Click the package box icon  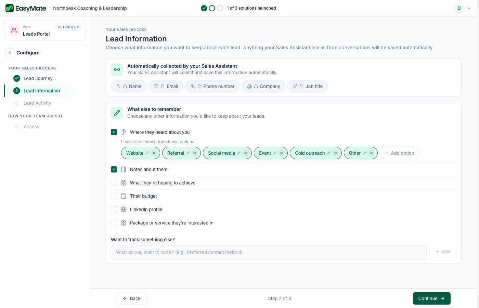pos(124,223)
